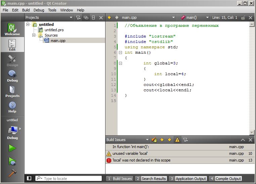Screen dimensions: 256x184
Task: Maximize the Build Issues output pane
Action: point(243,140)
